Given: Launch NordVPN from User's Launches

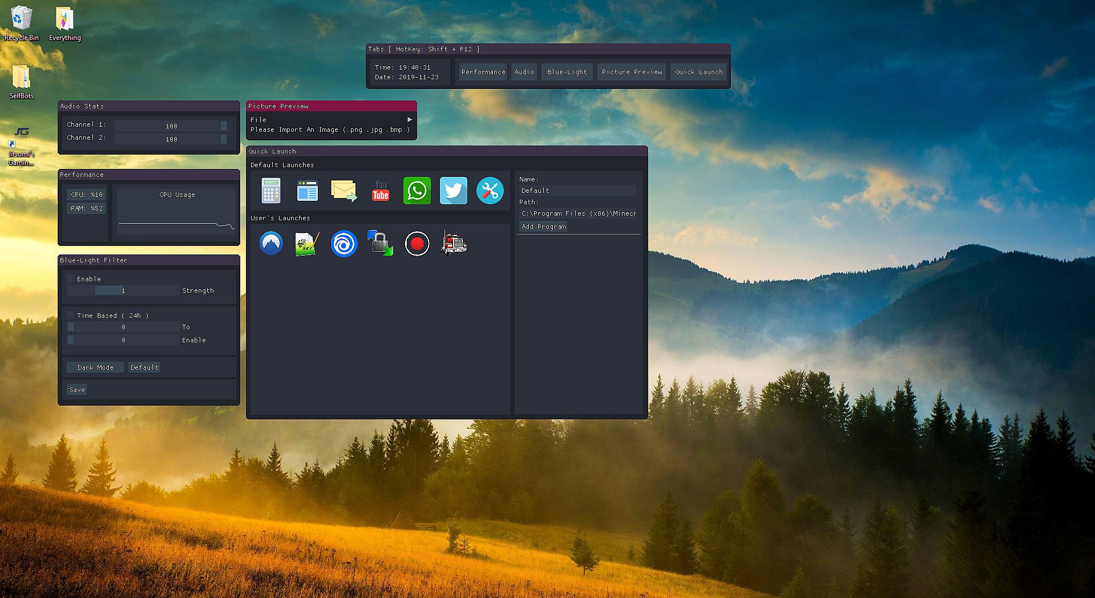Looking at the screenshot, I should click(271, 244).
